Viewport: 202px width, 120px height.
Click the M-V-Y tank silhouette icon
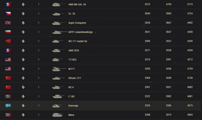coord(59,69)
